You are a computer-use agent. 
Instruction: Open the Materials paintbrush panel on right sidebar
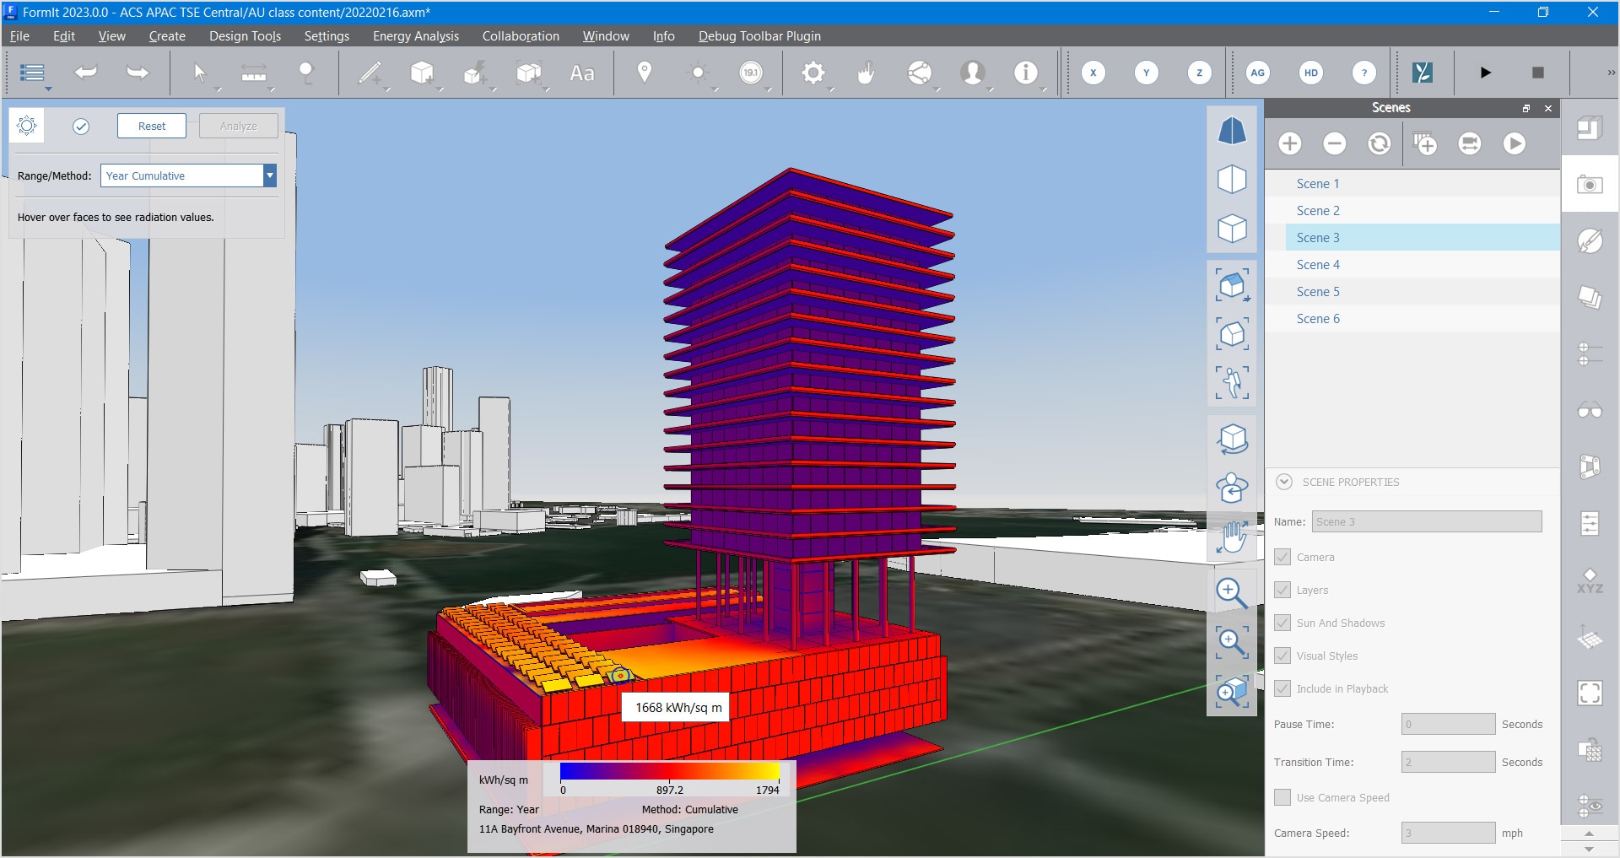click(x=1590, y=240)
